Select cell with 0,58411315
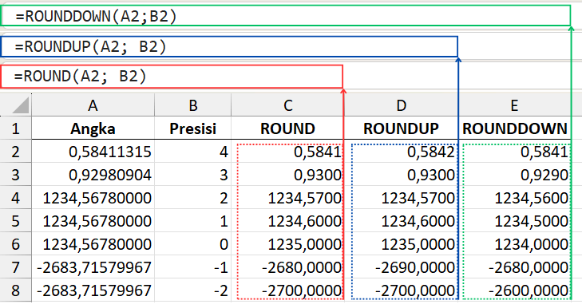Image resolution: width=582 pixels, height=308 pixels. coord(93,152)
